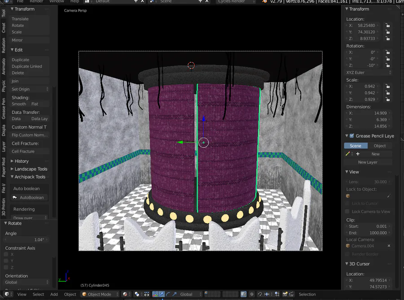
Task: Click the Lens 30.000 value field
Action: tap(368, 182)
